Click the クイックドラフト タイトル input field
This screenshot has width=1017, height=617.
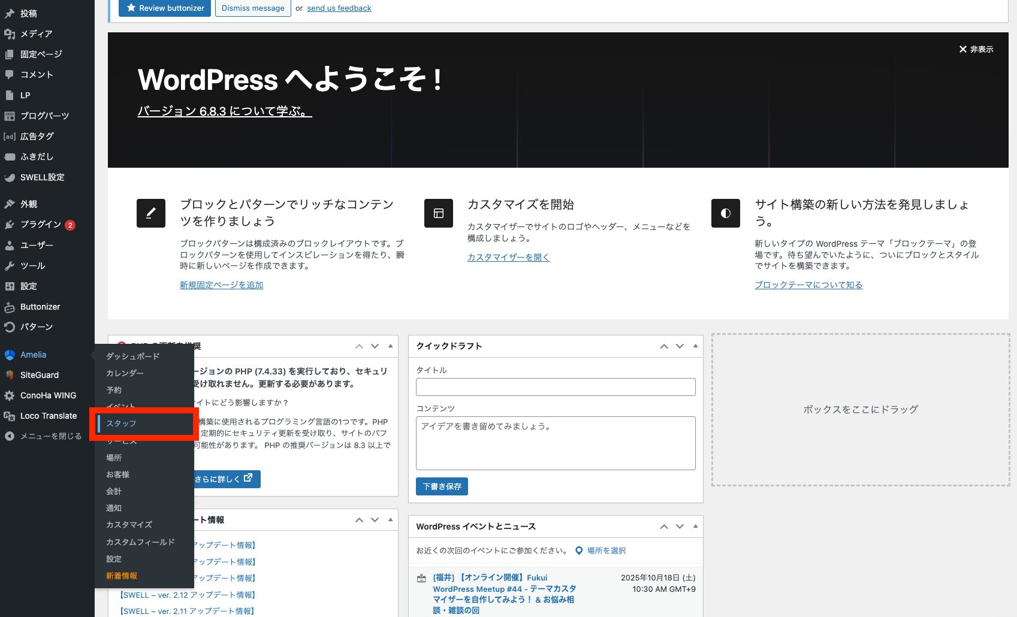point(556,387)
